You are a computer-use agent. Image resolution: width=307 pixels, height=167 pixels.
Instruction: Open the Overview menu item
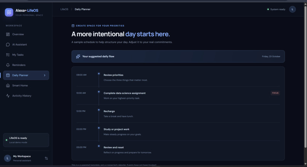[x=26, y=34]
